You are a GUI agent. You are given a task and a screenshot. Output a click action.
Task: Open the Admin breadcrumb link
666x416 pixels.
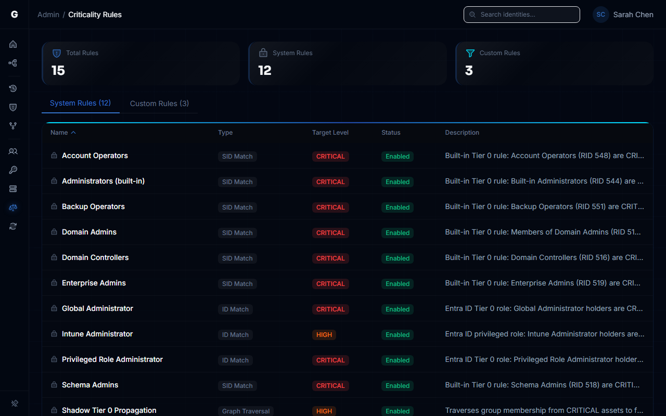(48, 15)
